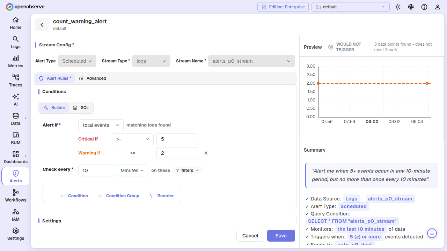Click the Would Not Trigger status icon
The height and width of the screenshot is (251, 447).
coord(331,47)
